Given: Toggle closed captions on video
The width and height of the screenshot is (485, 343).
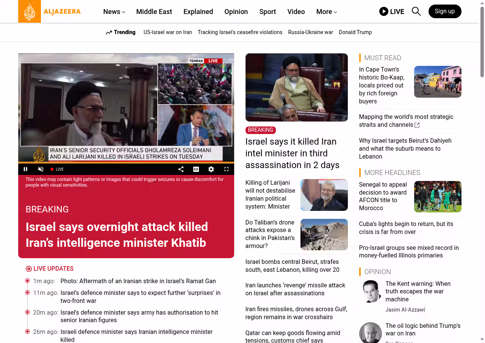Looking at the screenshot, I should 196,169.
